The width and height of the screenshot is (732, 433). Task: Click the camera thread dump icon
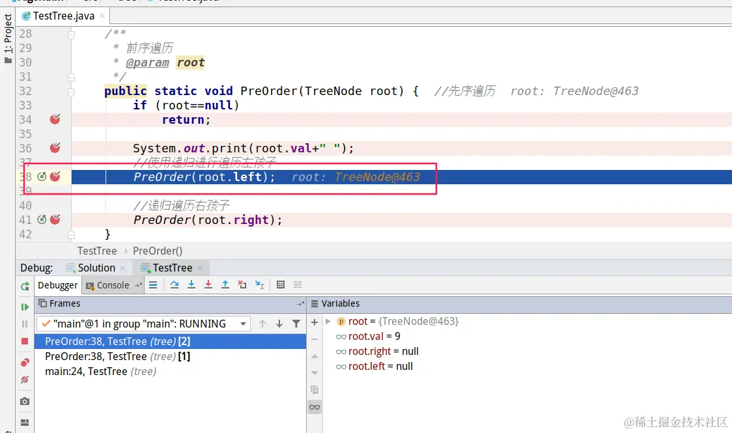pyautogui.click(x=25, y=401)
